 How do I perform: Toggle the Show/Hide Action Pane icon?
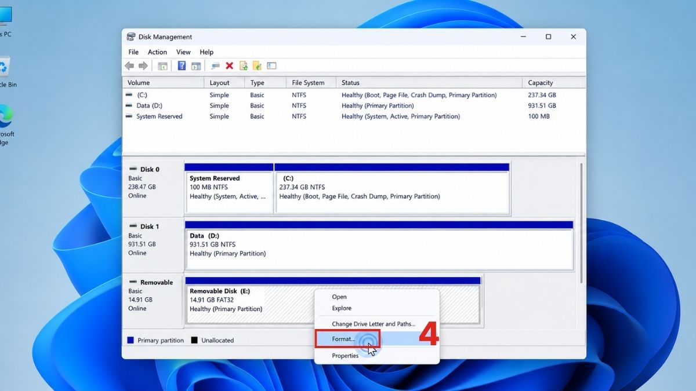coord(196,66)
